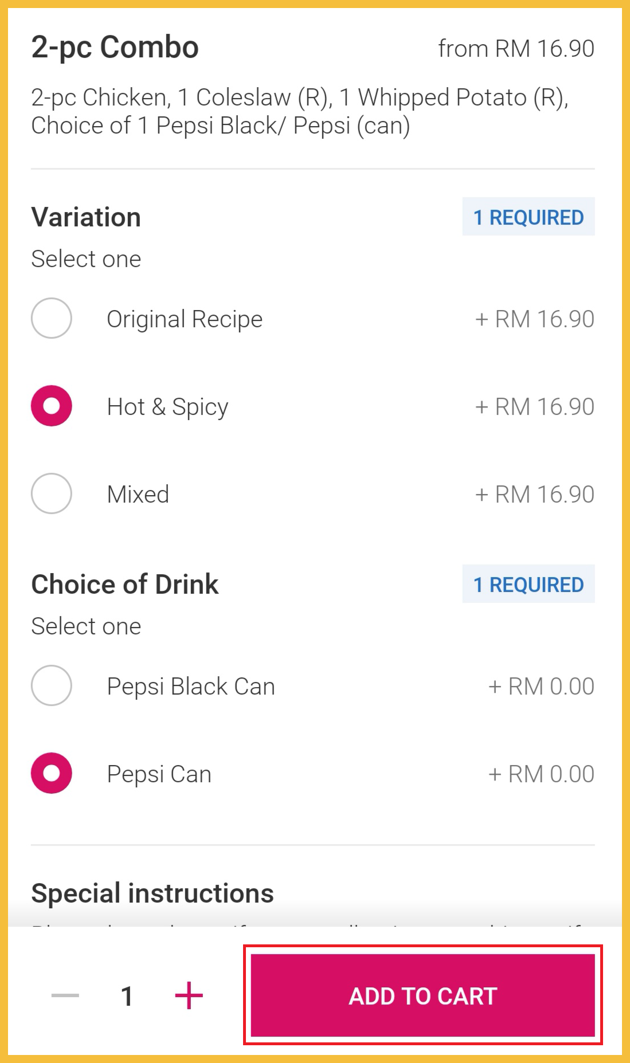Click the Pepsi Can label text
The height and width of the screenshot is (1063, 630).
(x=159, y=774)
